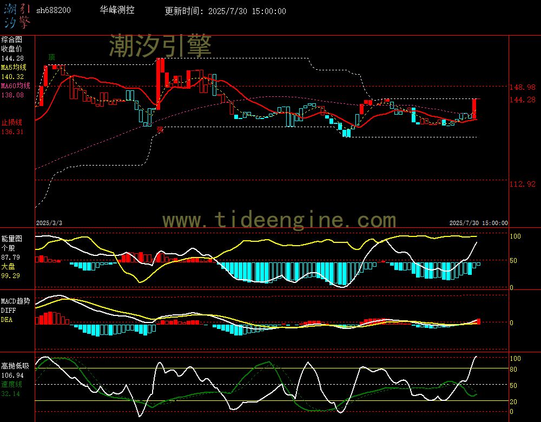
Task: Click the MA60 value 138.08
Action: tap(12, 95)
